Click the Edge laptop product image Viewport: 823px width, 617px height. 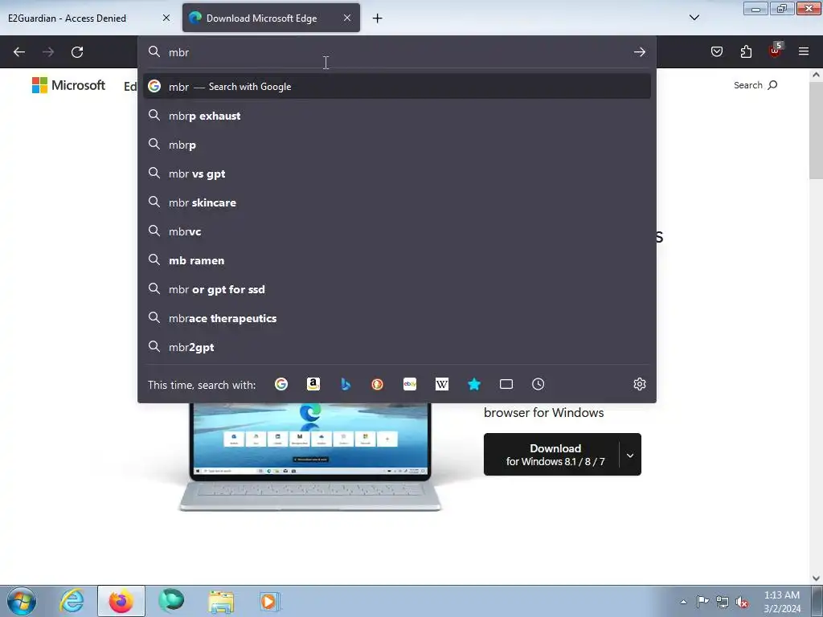click(310, 456)
